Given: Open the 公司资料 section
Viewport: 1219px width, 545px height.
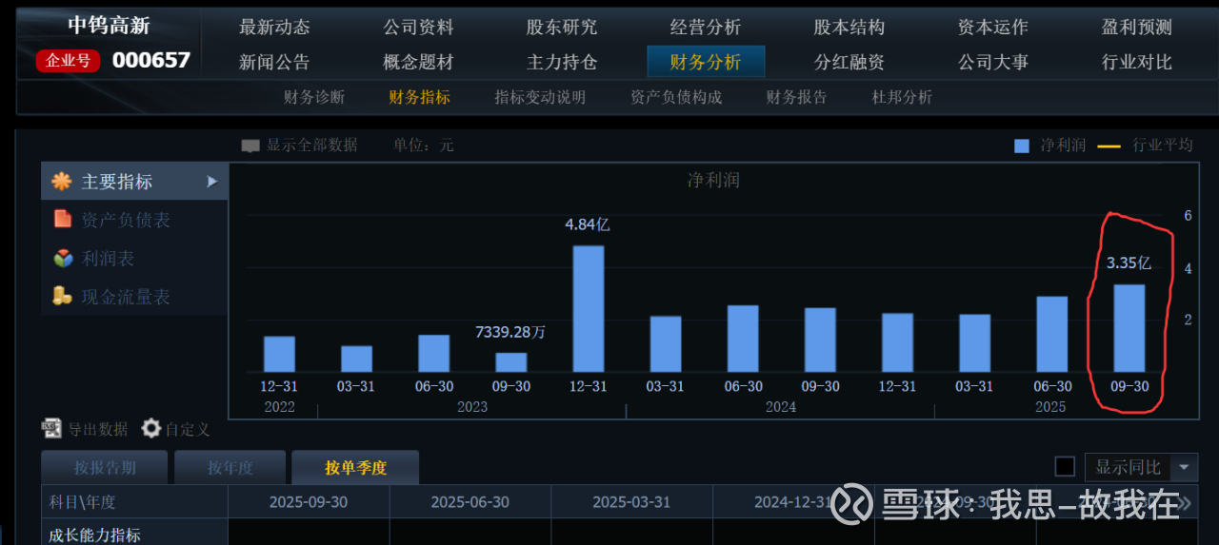Looking at the screenshot, I should click(x=418, y=28).
